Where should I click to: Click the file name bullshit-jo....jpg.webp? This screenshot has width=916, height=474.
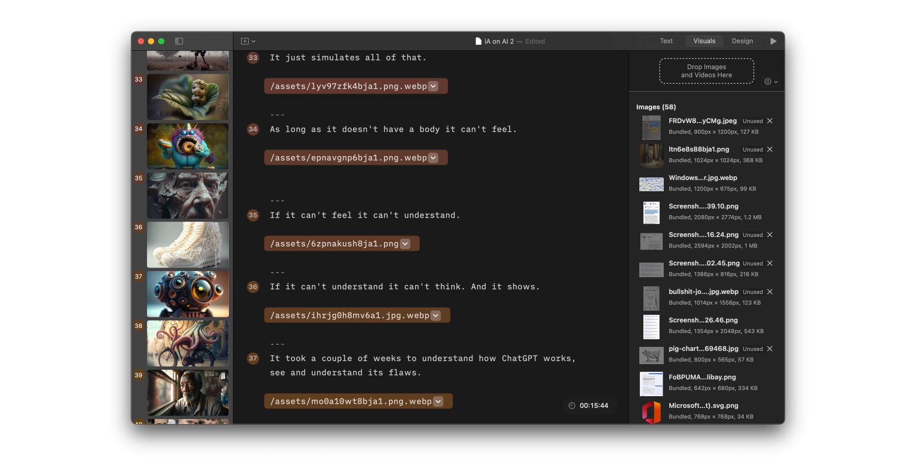coord(703,292)
